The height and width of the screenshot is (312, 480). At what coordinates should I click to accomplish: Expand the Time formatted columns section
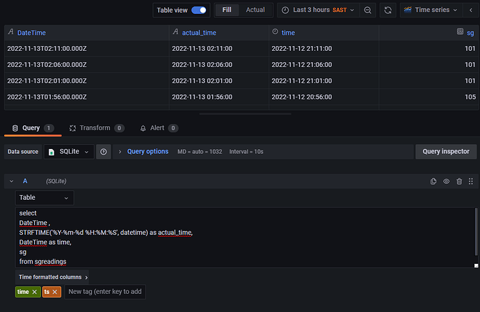53,277
